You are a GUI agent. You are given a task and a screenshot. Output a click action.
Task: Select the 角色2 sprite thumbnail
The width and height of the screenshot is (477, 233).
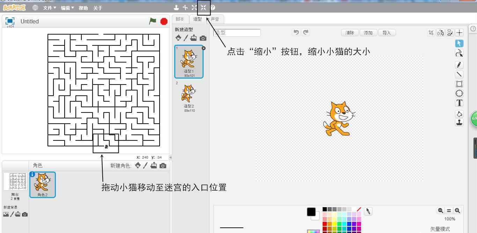coord(43,185)
